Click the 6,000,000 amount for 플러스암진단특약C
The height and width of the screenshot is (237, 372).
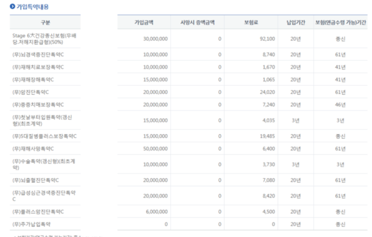(157, 212)
